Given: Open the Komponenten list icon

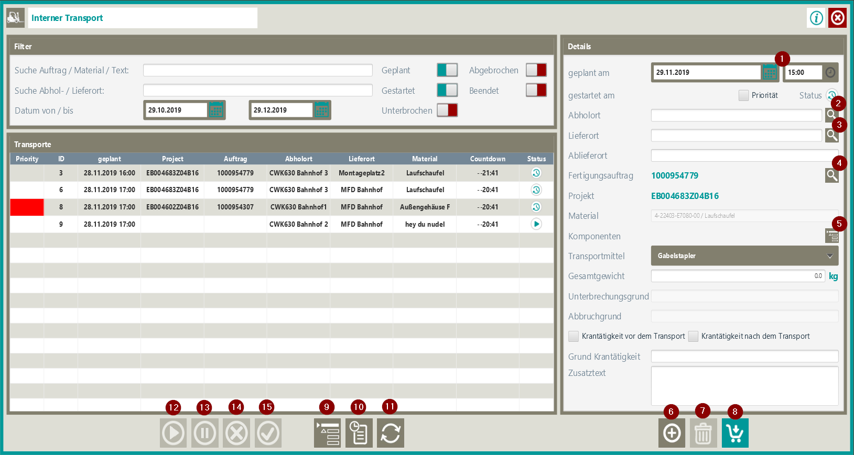Looking at the screenshot, I should [831, 236].
